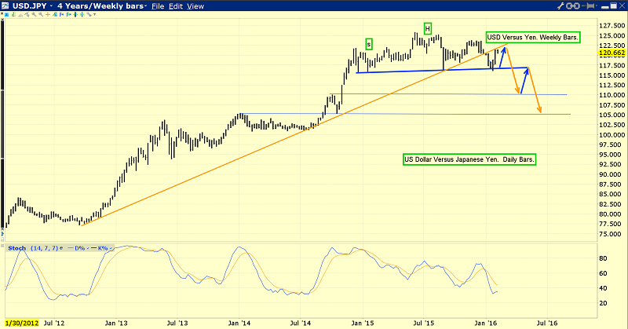Click the green 'H' head label box
The image size is (628, 329).
[427, 28]
